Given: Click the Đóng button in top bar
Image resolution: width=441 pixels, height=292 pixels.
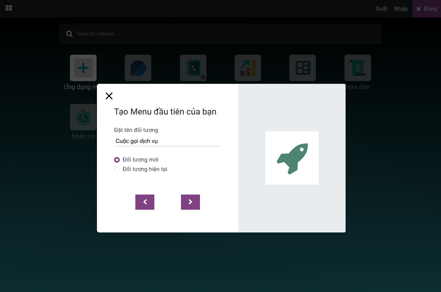Looking at the screenshot, I should pyautogui.click(x=427, y=9).
